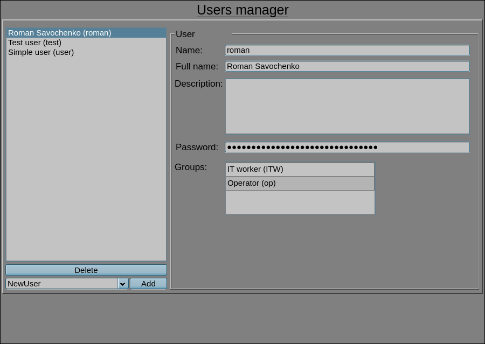This screenshot has height=344, width=485.
Task: Click inside the Description text area
Action: [x=347, y=106]
